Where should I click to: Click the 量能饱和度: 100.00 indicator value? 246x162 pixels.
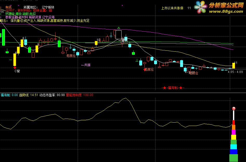point(80,95)
